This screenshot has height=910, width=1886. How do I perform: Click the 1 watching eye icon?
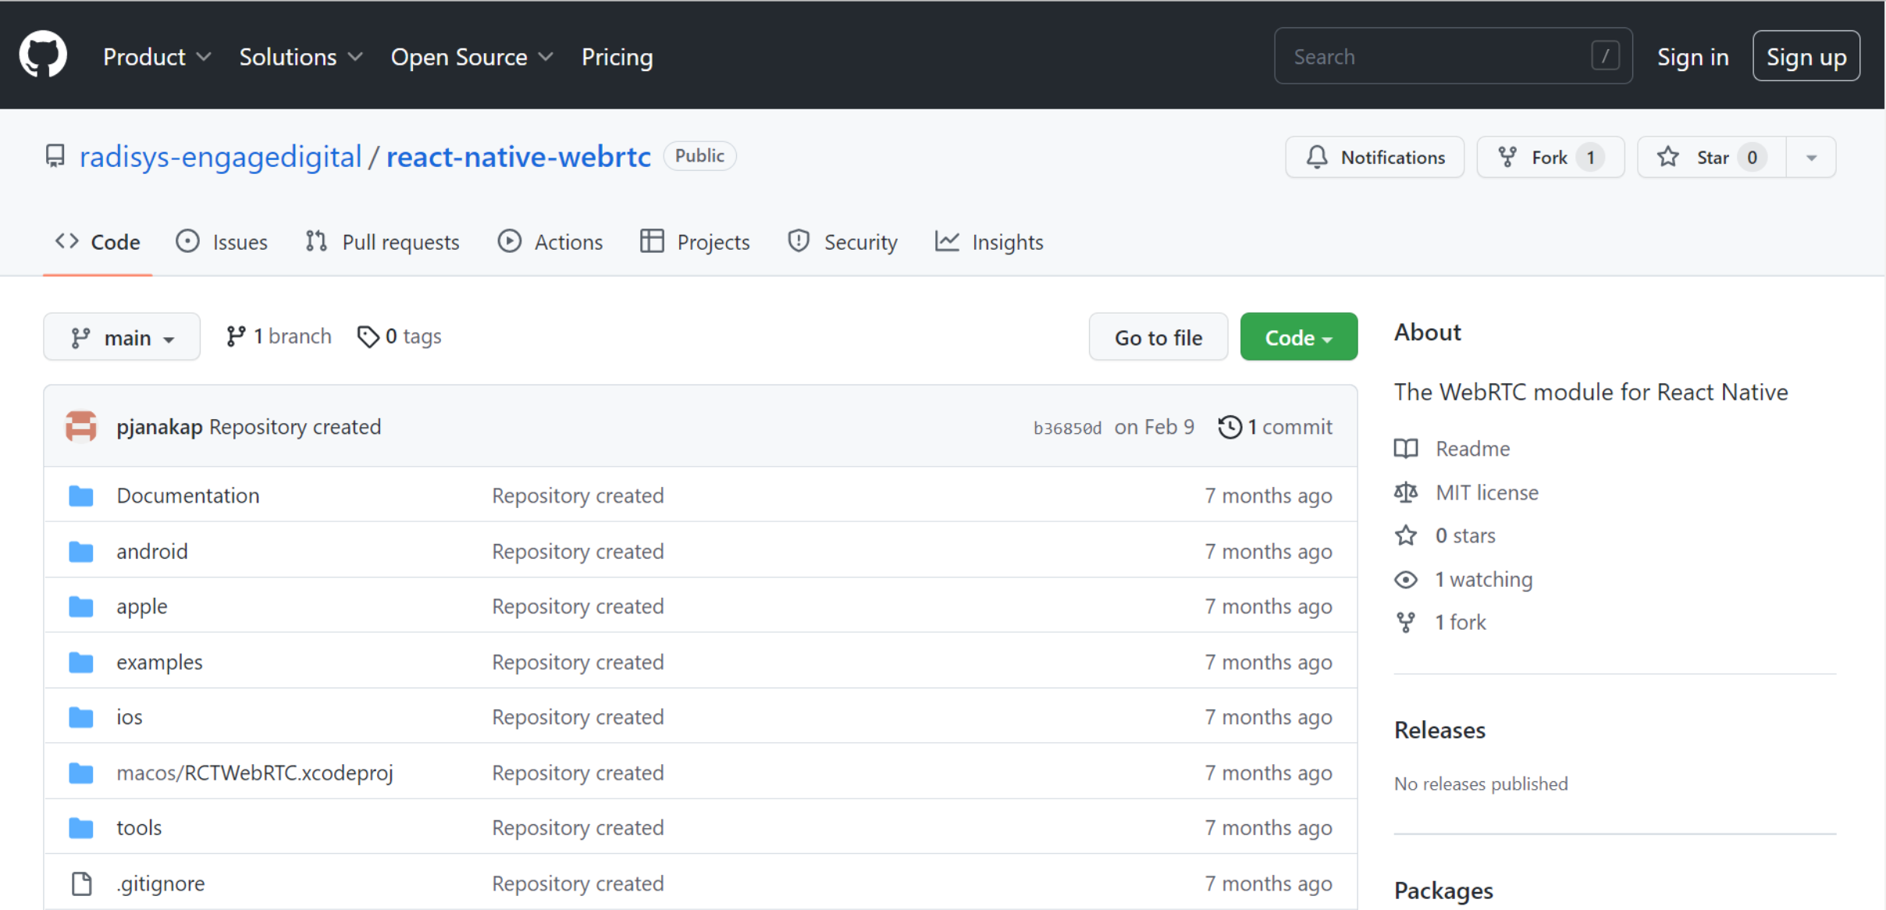[x=1406, y=579]
